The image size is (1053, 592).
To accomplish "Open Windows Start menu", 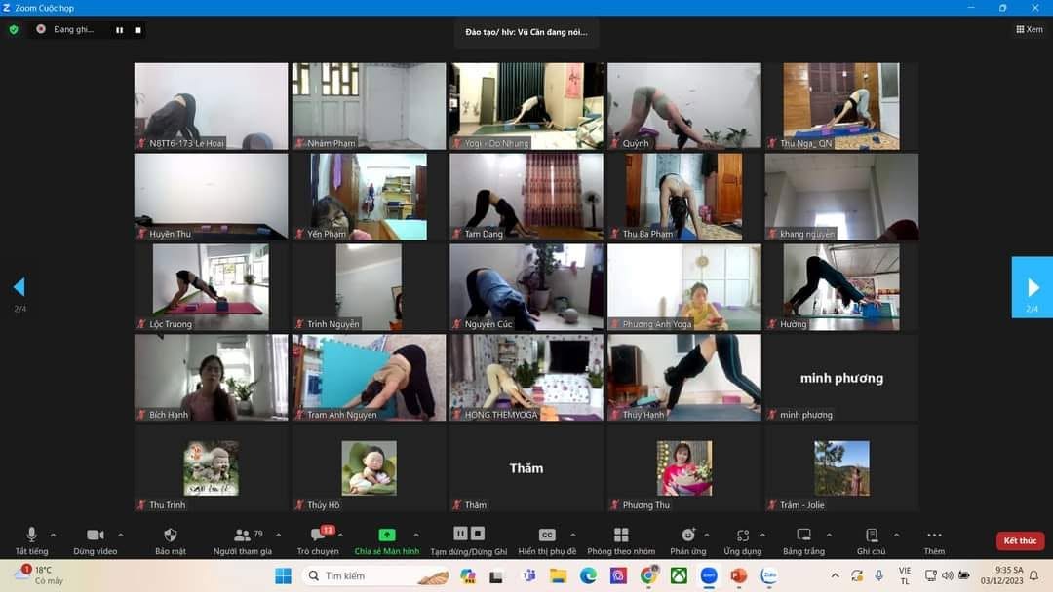I will click(x=284, y=575).
